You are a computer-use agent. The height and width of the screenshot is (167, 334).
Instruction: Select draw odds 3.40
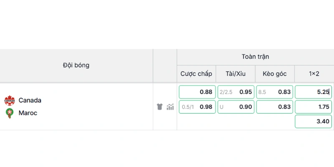(314, 121)
